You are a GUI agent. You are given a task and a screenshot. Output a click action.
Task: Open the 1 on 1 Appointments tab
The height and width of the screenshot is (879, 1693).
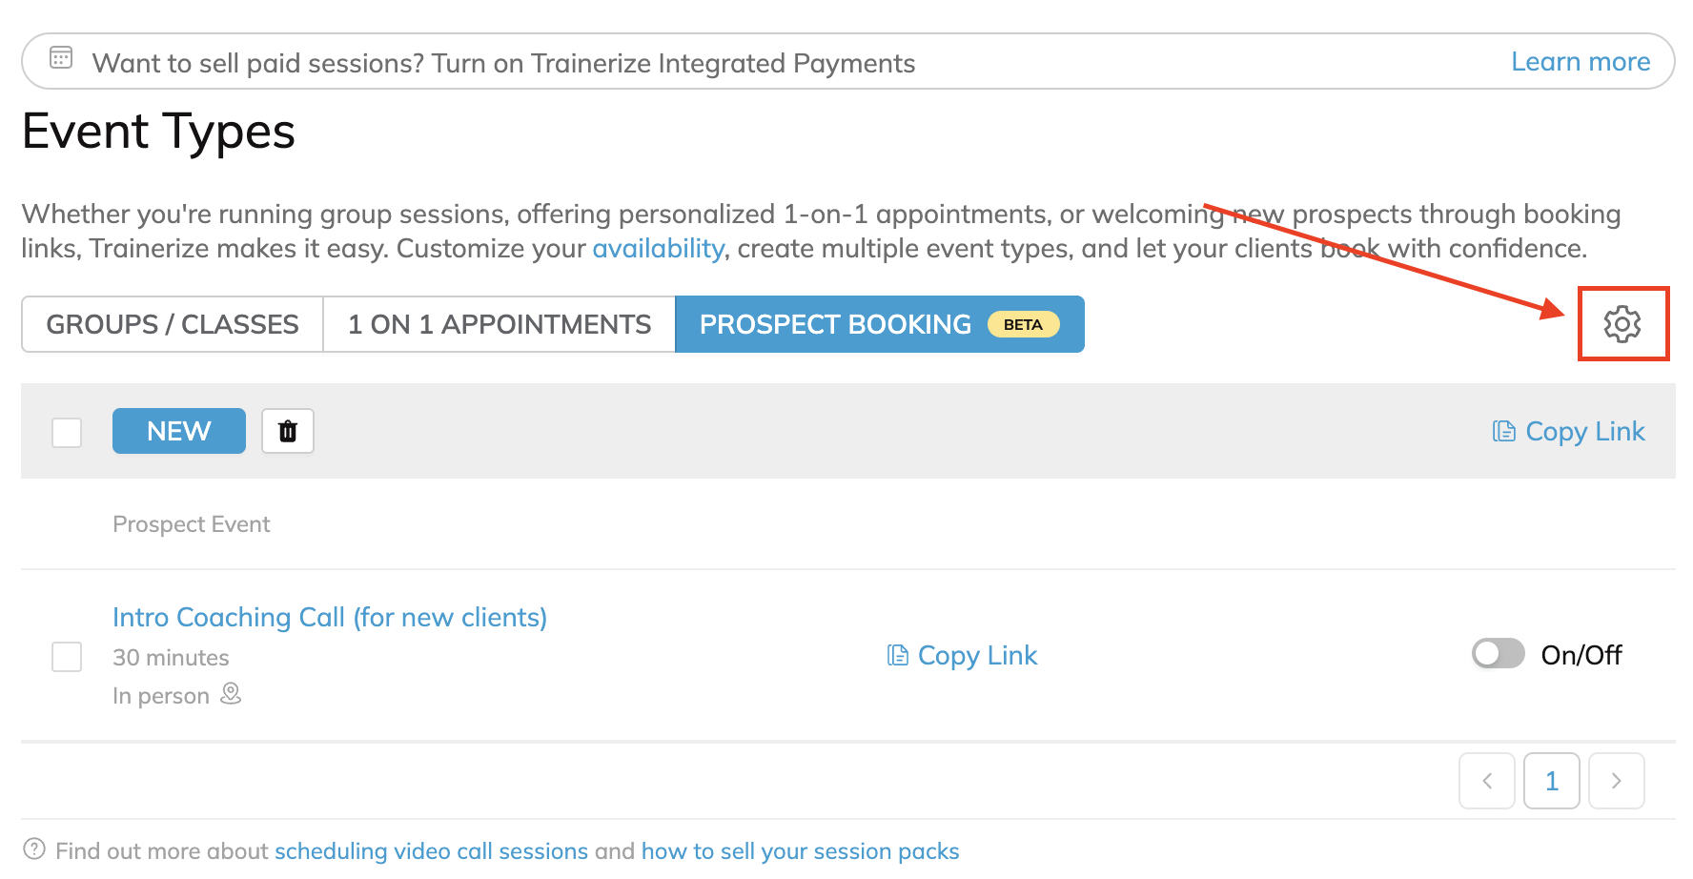click(x=499, y=324)
